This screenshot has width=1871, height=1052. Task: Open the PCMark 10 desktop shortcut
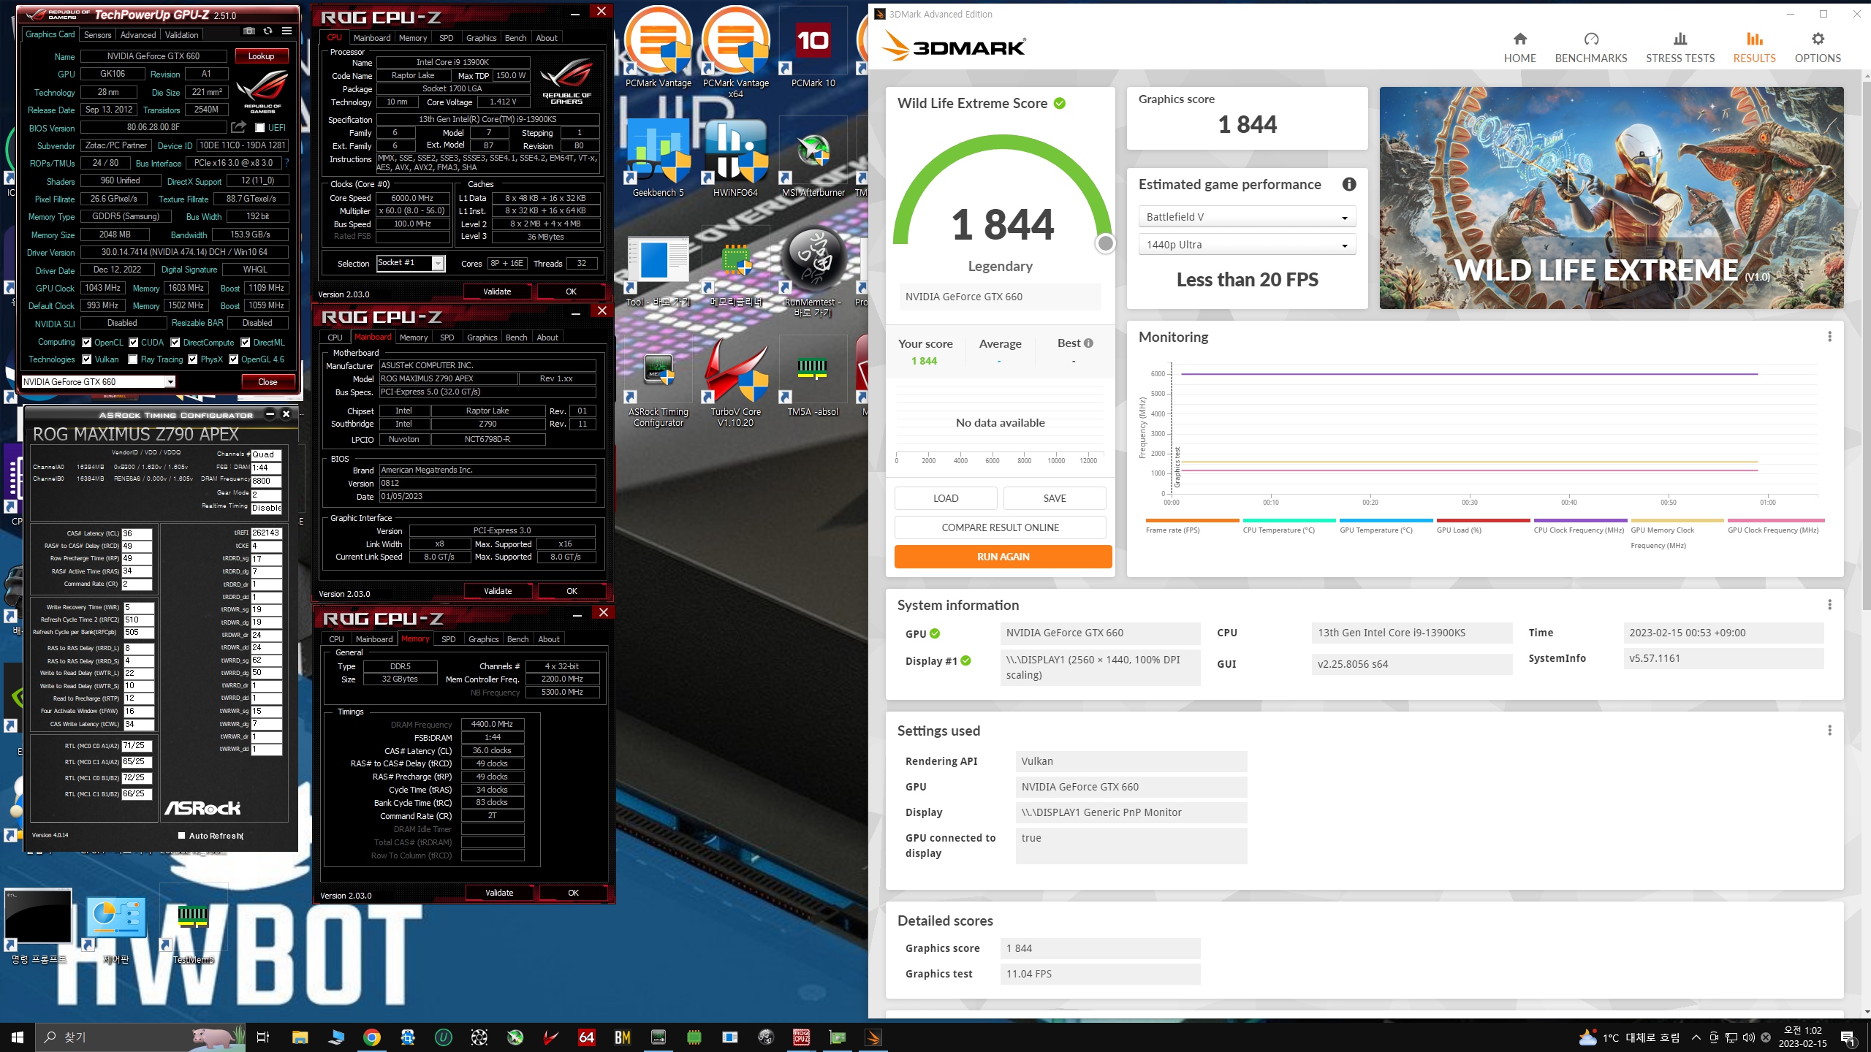coord(813,48)
